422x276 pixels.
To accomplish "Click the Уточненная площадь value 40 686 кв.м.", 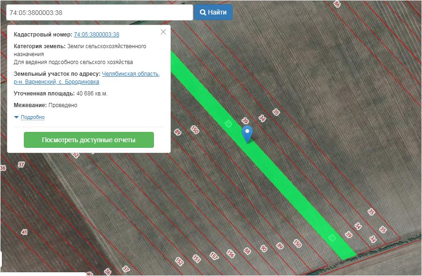I will [92, 94].
